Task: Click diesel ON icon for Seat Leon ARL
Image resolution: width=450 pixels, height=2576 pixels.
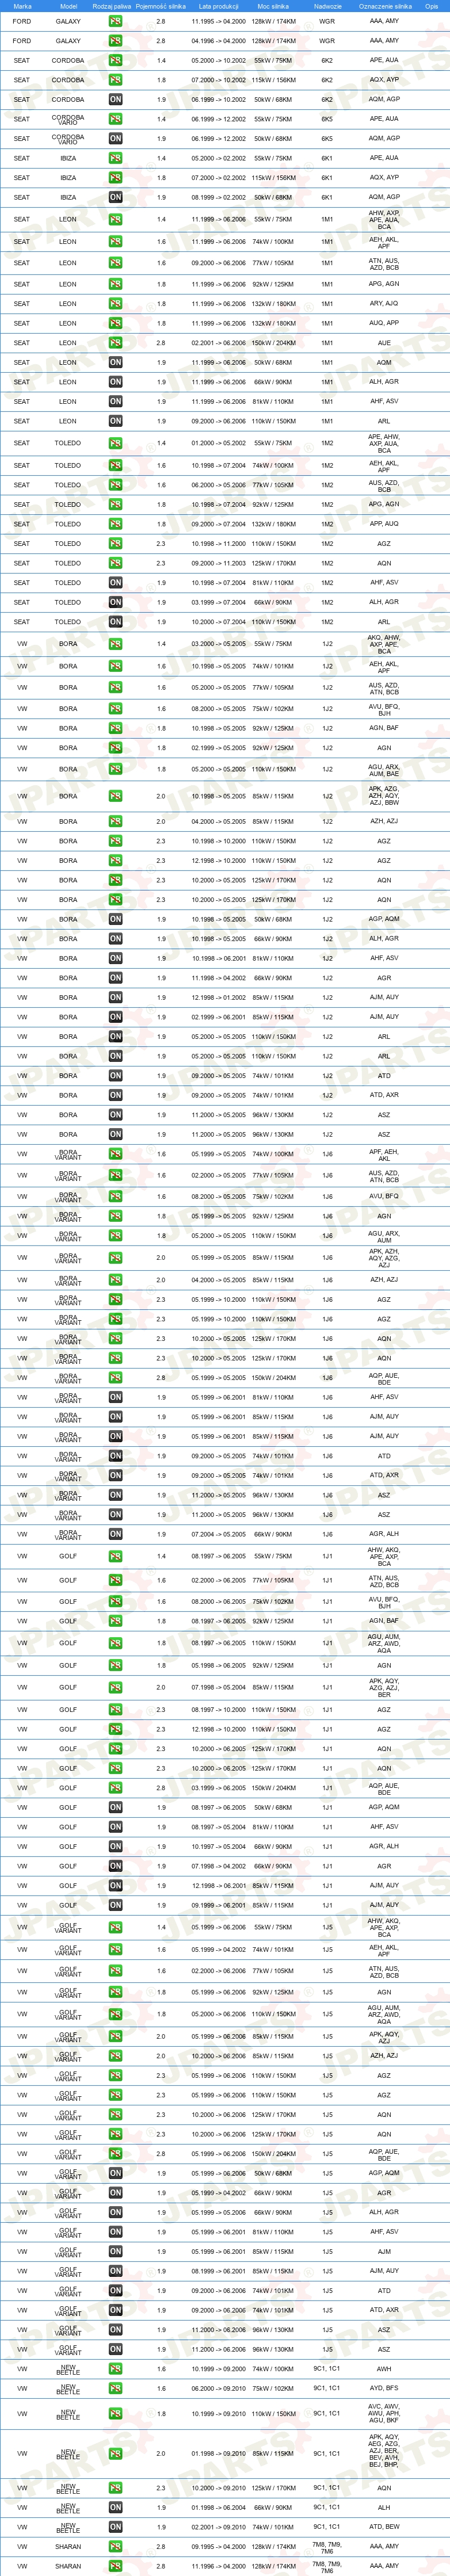Action: tap(116, 421)
